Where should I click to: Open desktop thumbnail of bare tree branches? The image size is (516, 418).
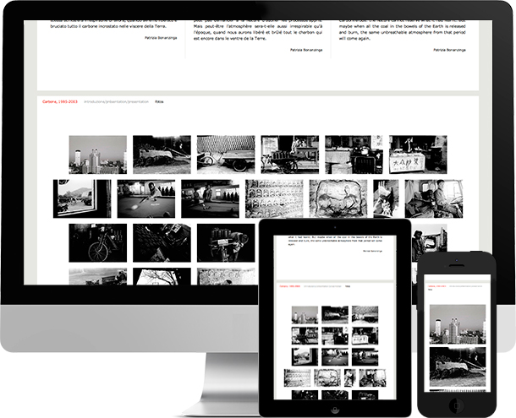click(162, 276)
